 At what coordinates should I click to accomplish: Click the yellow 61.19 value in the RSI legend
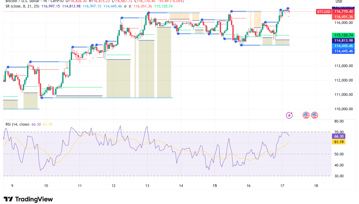(x=48, y=124)
